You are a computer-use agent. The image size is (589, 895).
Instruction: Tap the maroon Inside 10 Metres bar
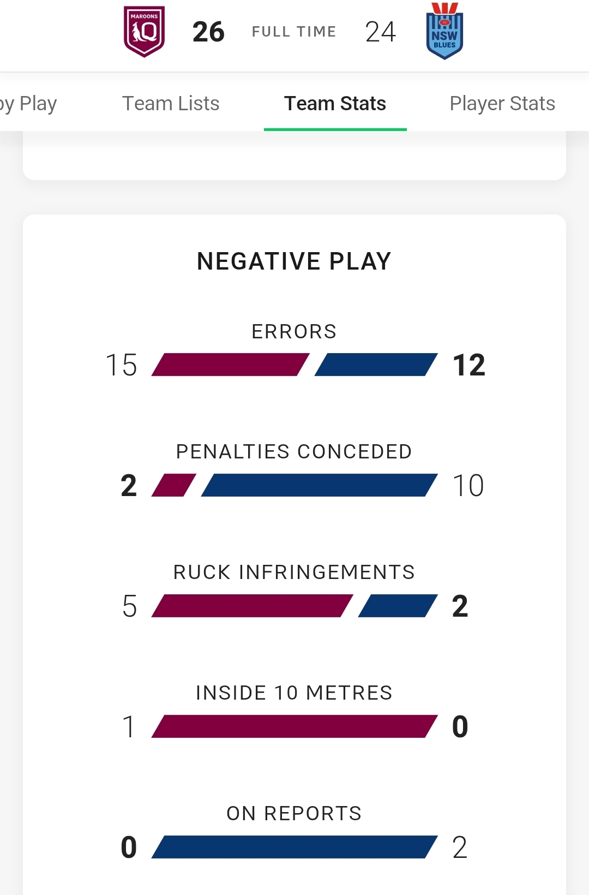[294, 726]
